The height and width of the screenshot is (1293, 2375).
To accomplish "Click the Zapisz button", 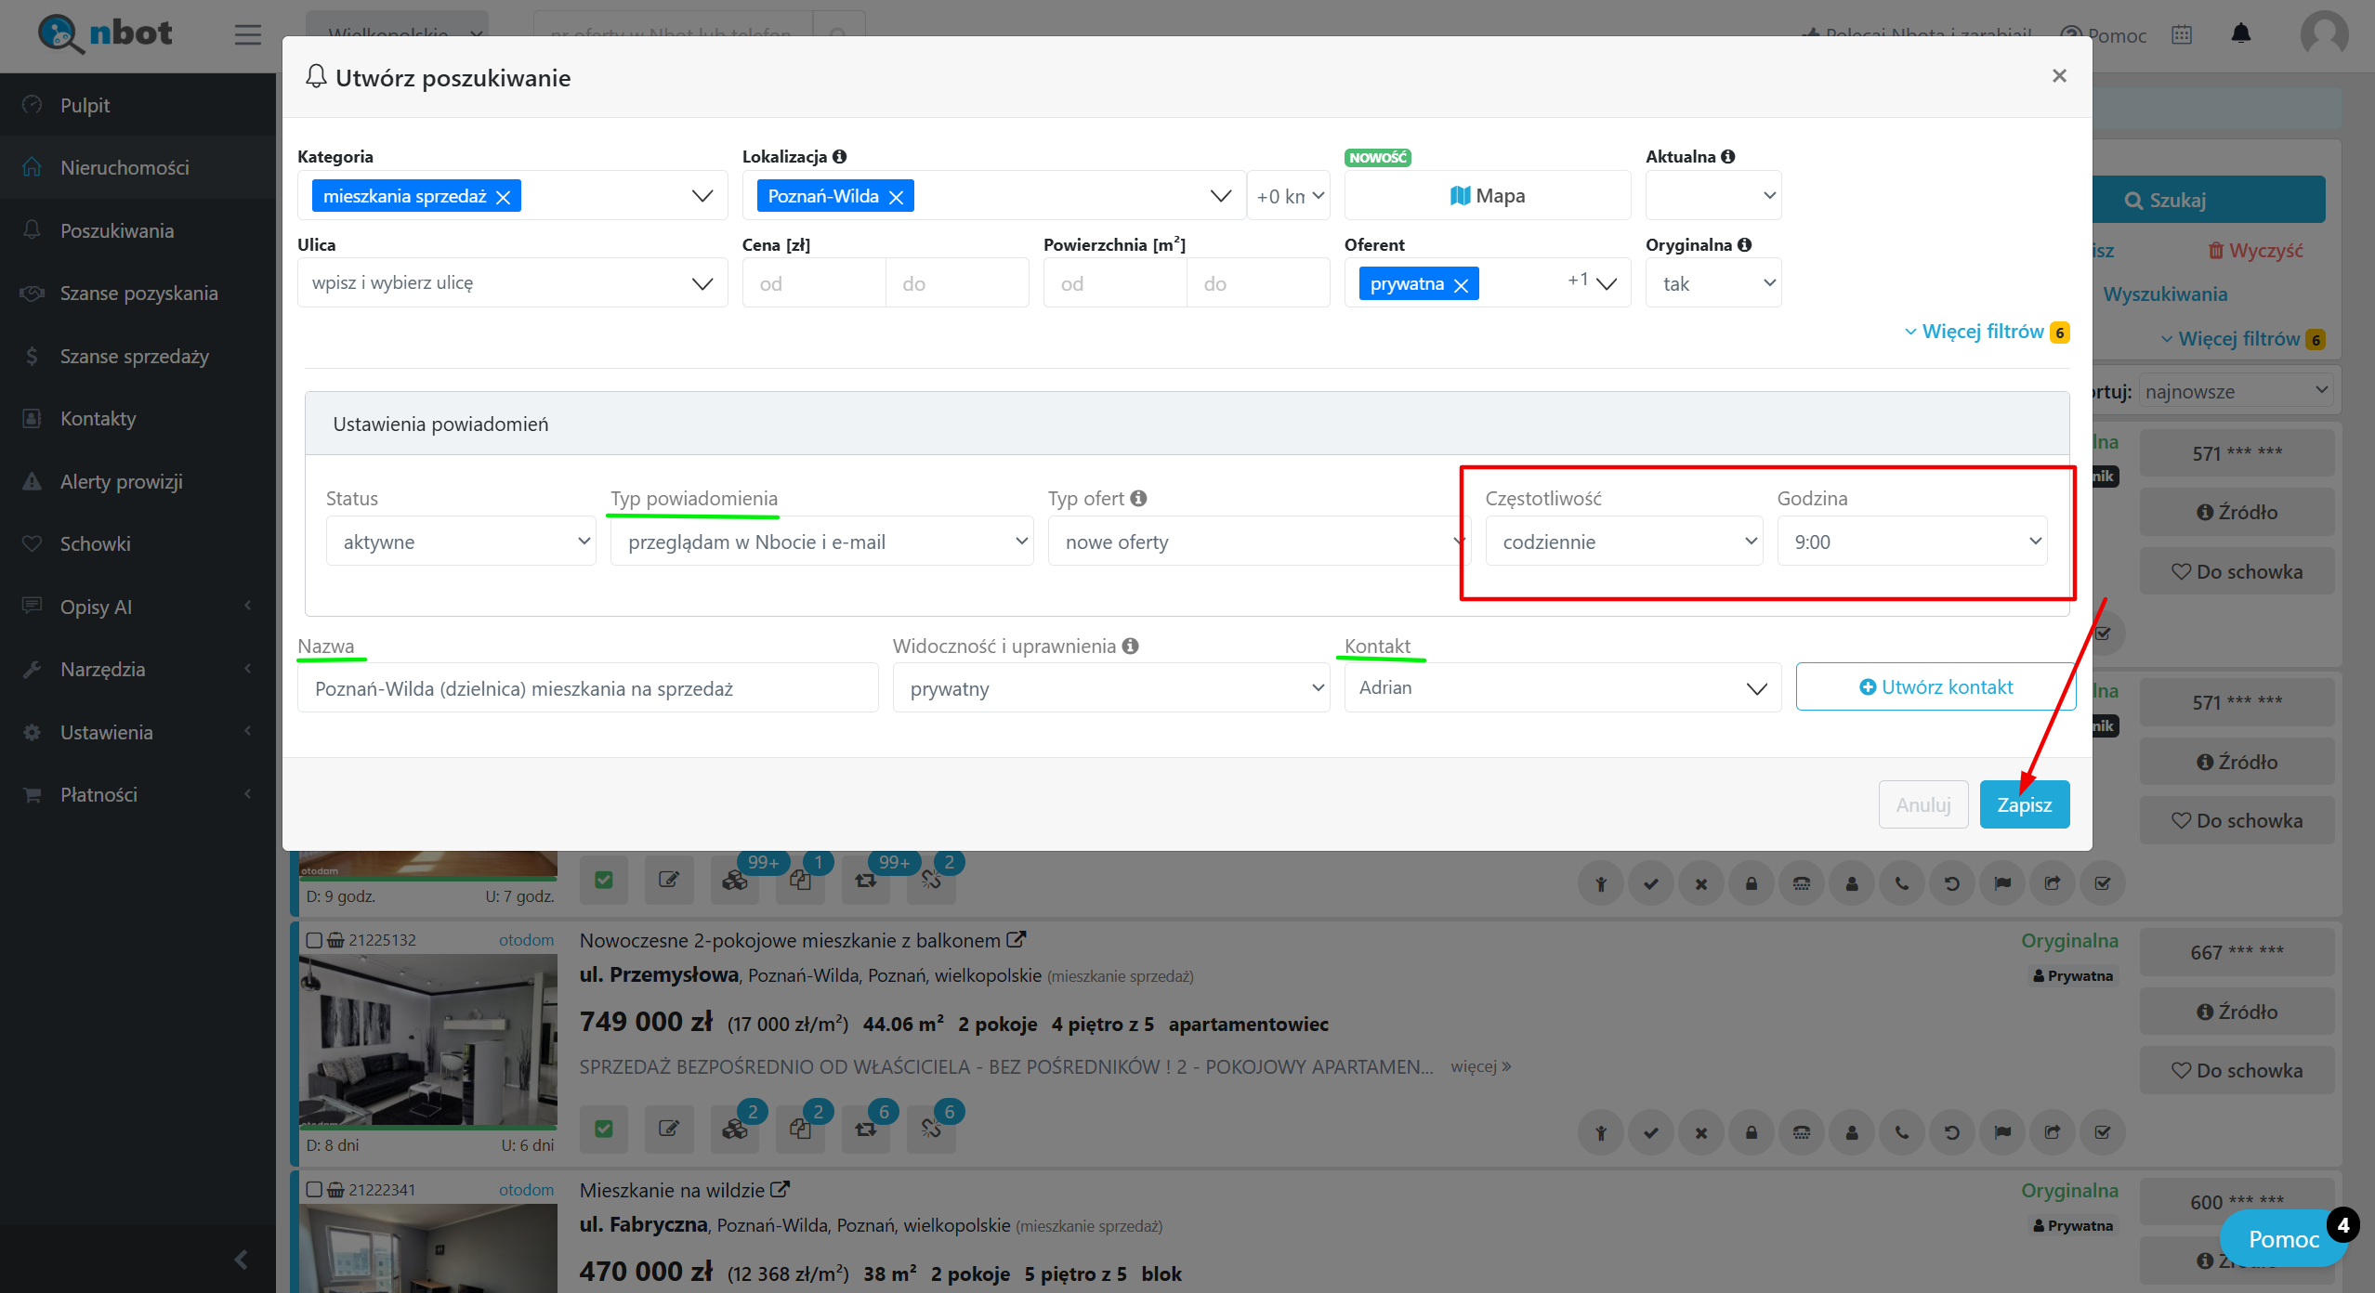I will click(x=2024, y=804).
